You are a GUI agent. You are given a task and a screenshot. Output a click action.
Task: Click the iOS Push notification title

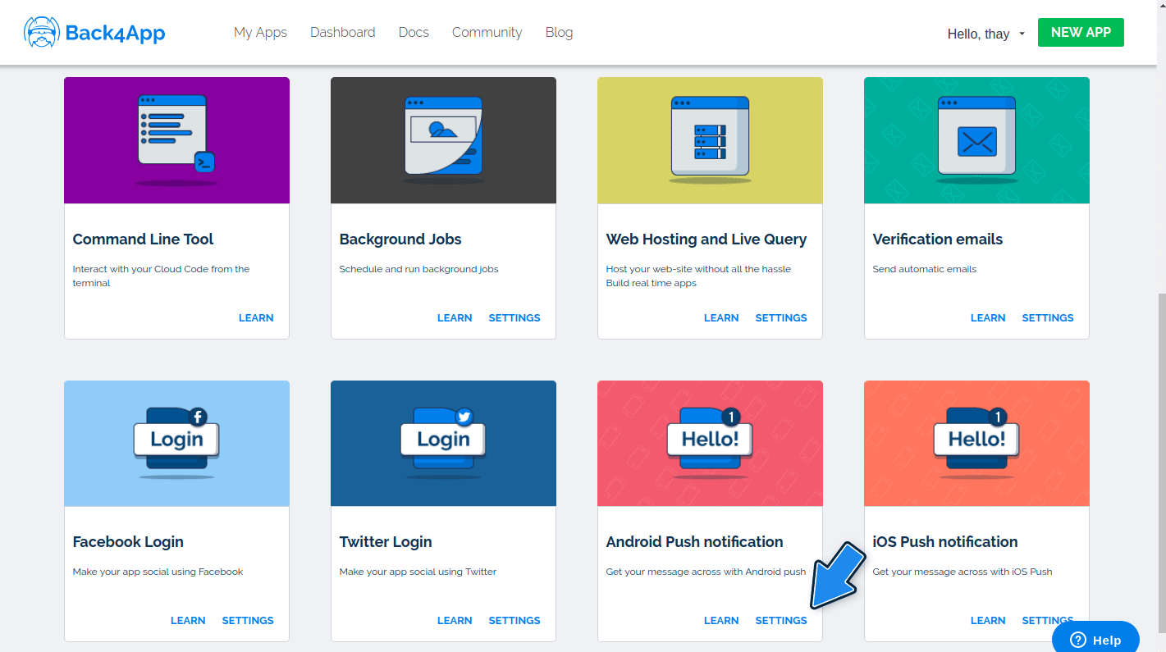pos(945,541)
